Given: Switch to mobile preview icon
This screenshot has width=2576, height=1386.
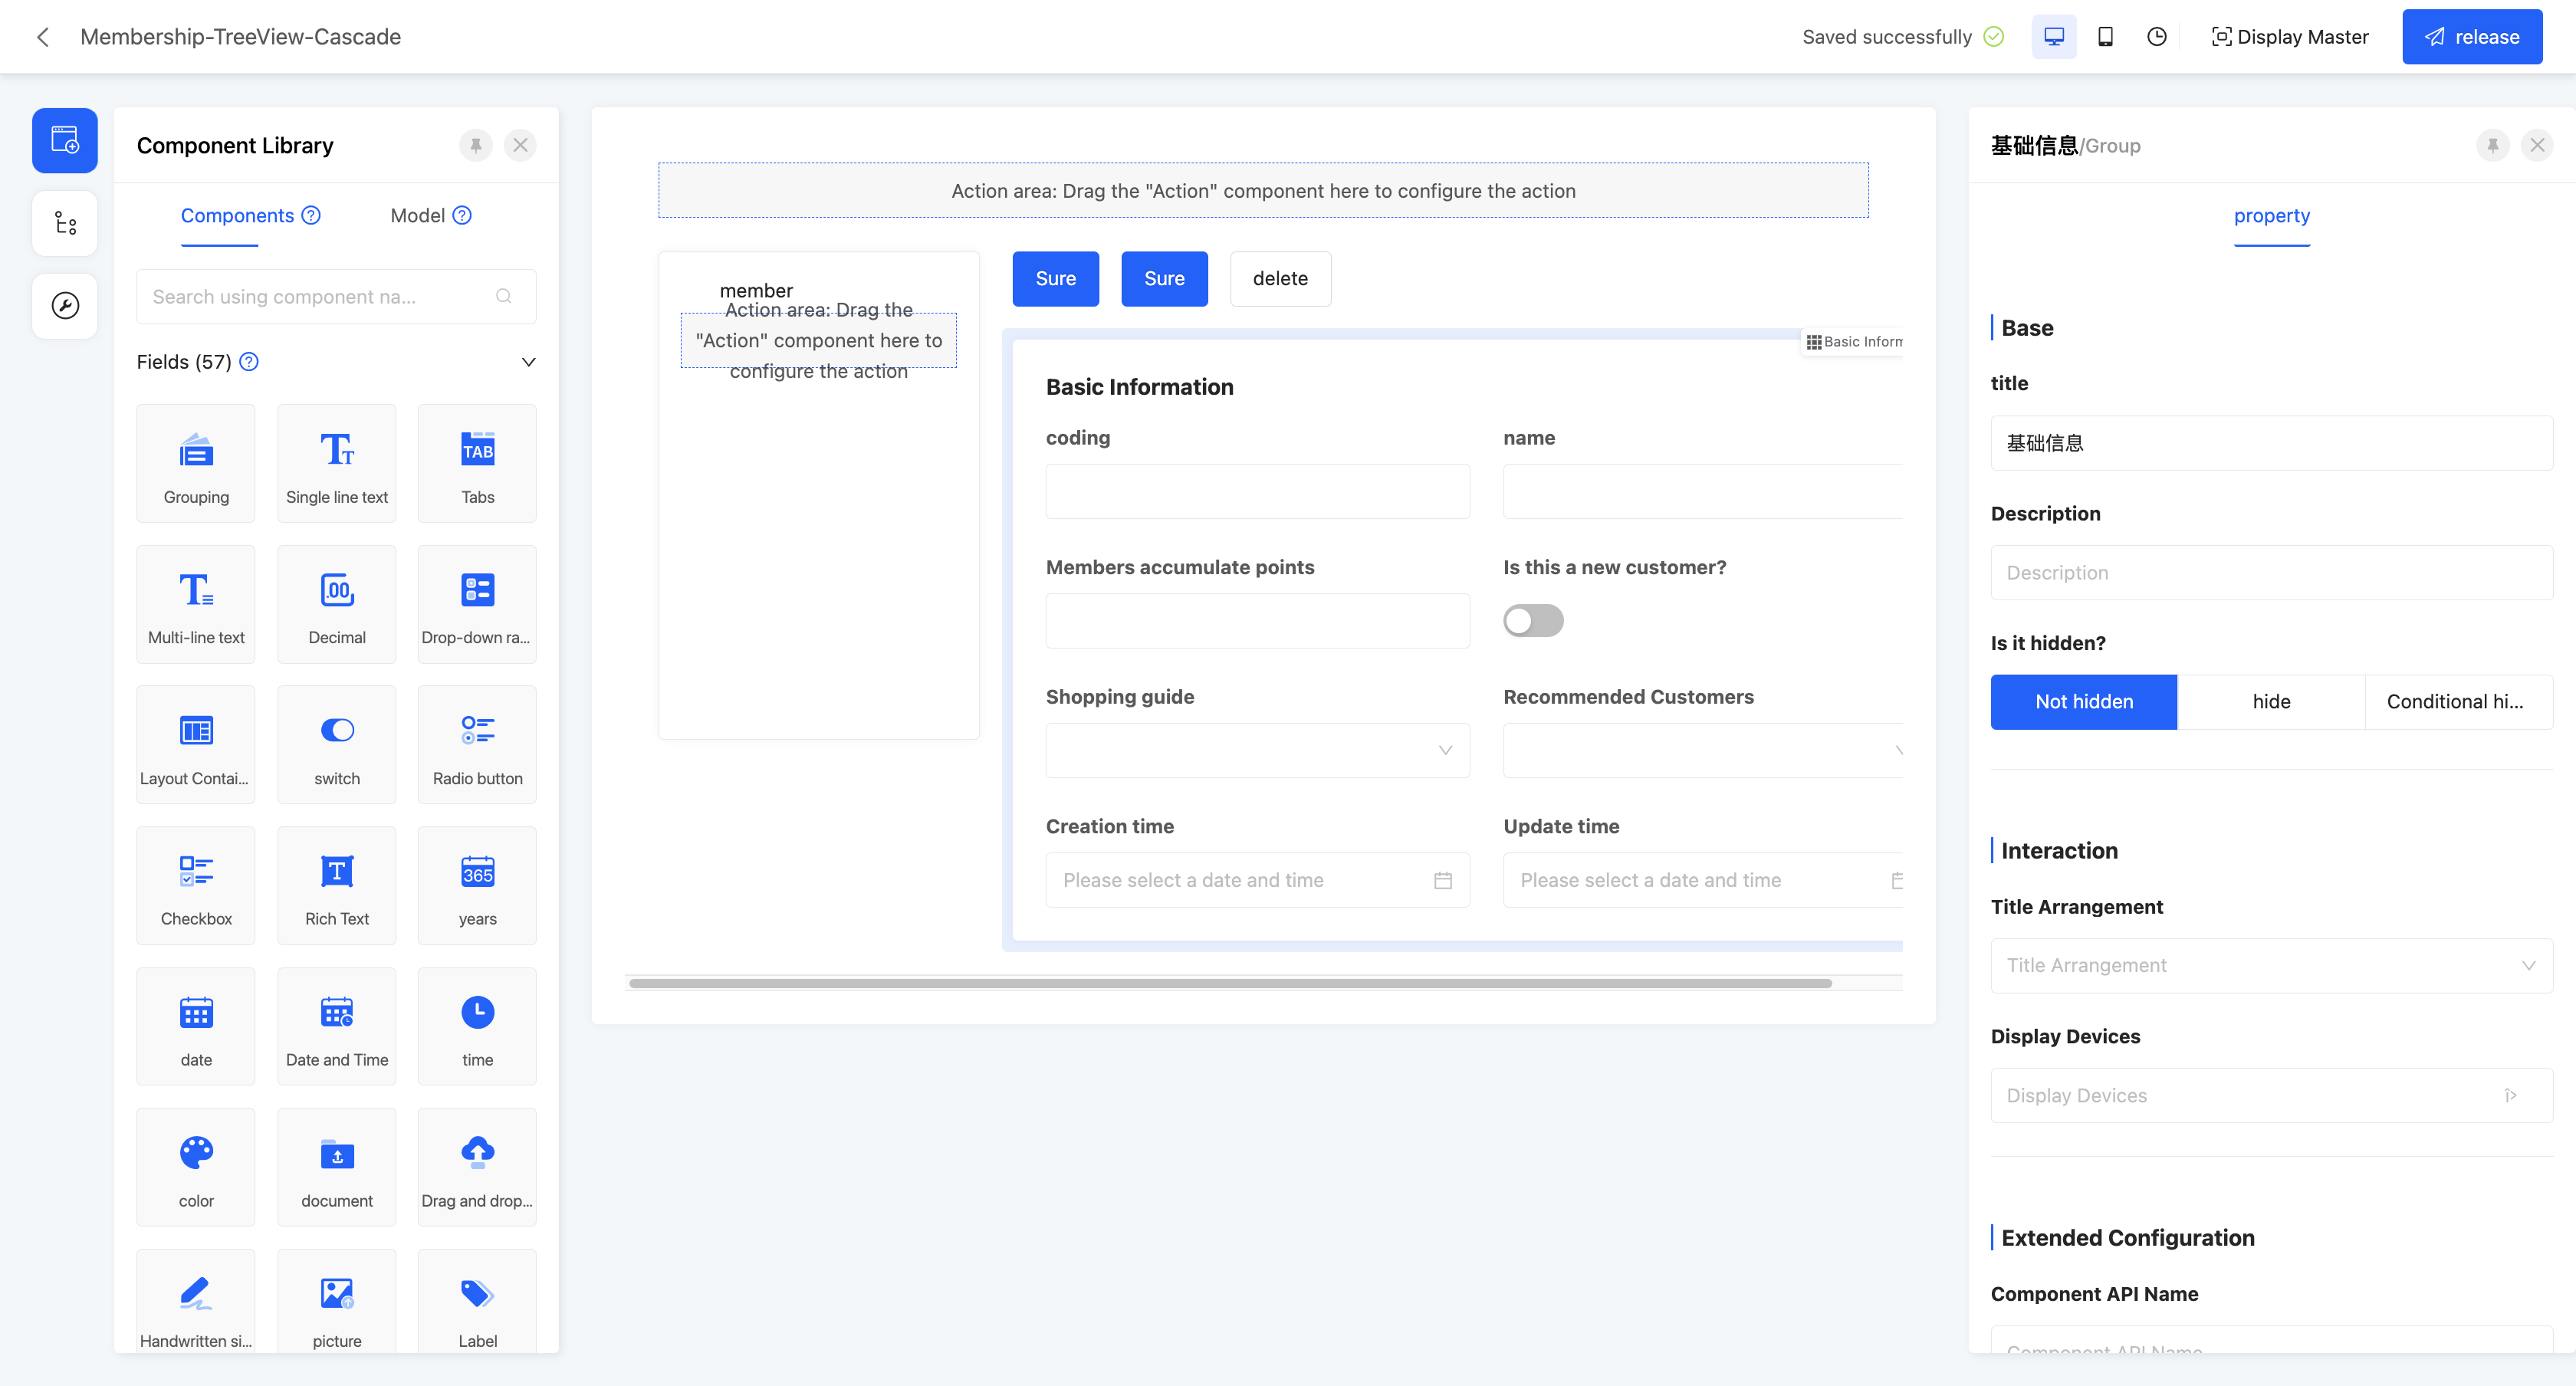Looking at the screenshot, I should pos(2106,36).
